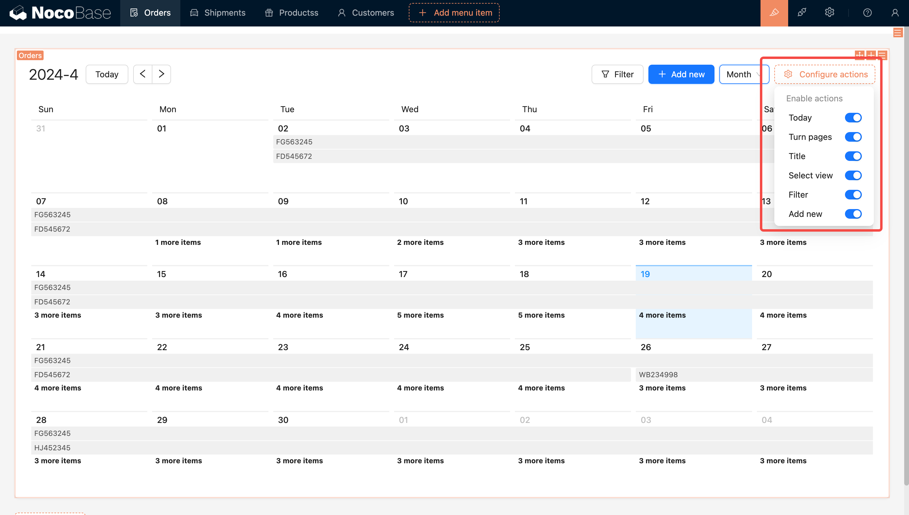
Task: Open system settings gear icon
Action: pos(829,13)
